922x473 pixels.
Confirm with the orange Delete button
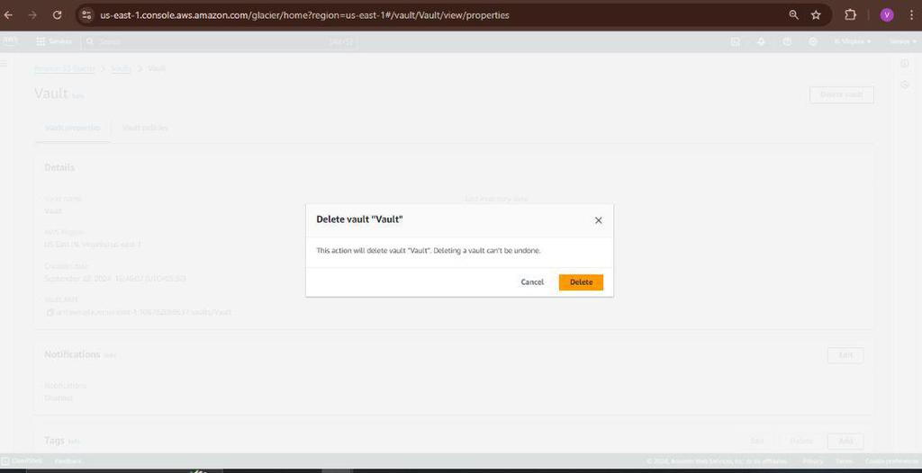pyautogui.click(x=581, y=282)
